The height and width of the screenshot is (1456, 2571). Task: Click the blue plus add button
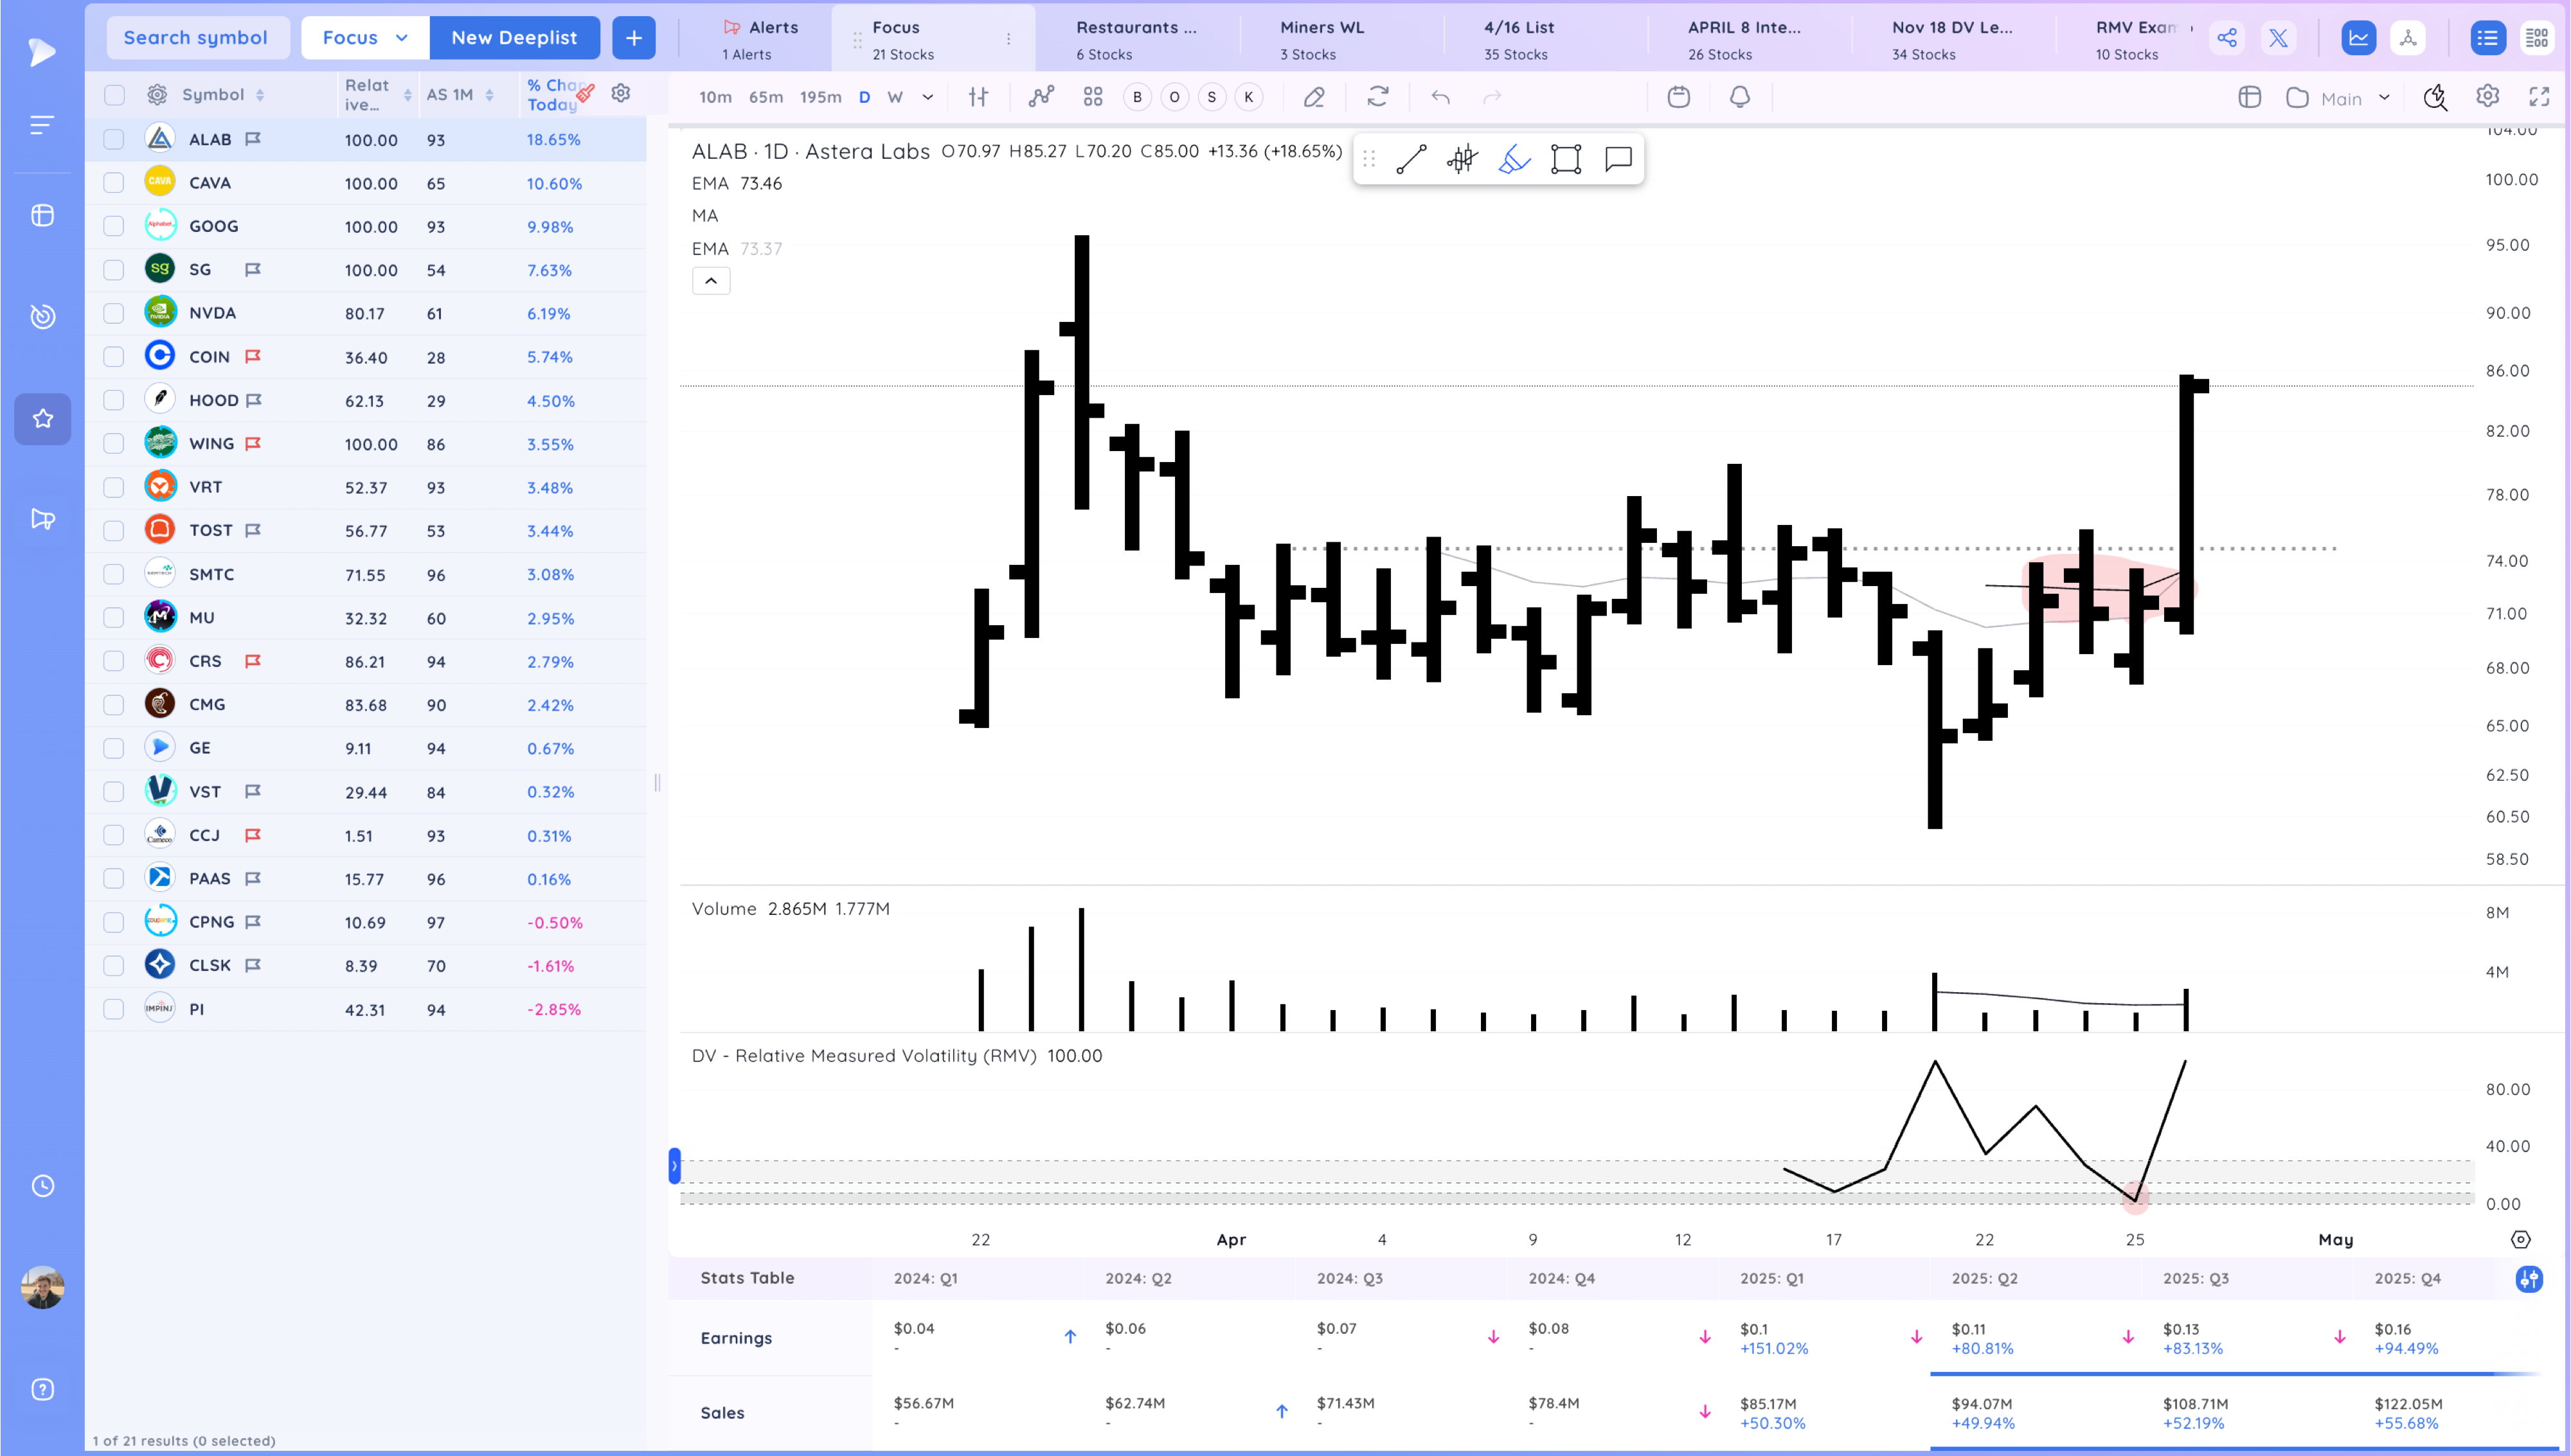coord(633,38)
